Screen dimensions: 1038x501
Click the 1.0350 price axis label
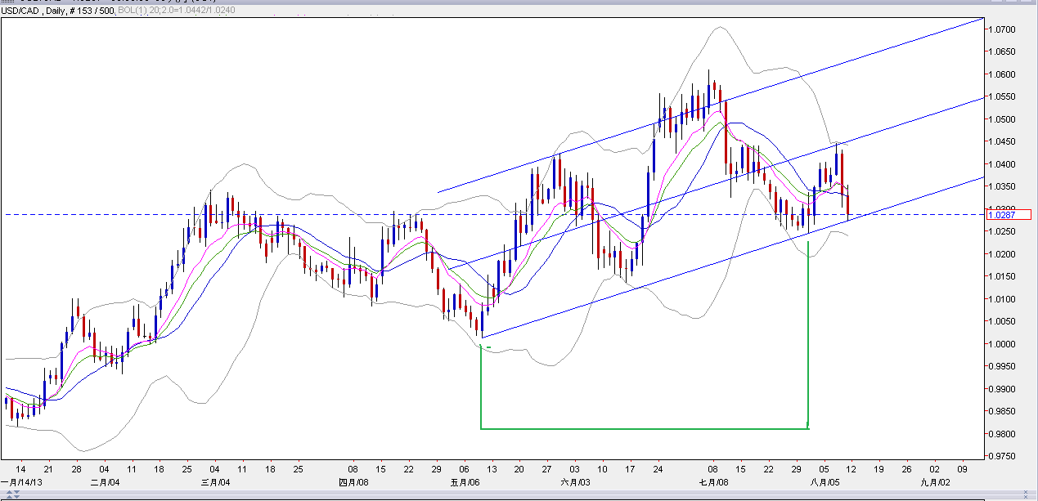tap(1003, 186)
